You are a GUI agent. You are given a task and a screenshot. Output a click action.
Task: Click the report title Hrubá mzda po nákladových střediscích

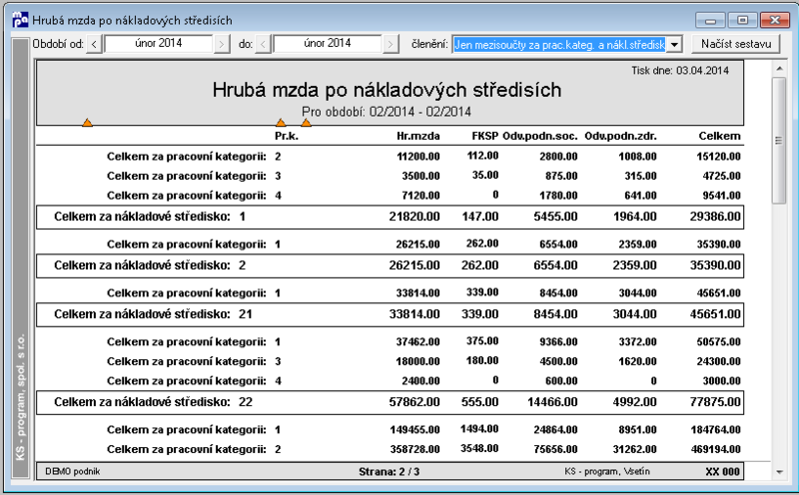387,90
